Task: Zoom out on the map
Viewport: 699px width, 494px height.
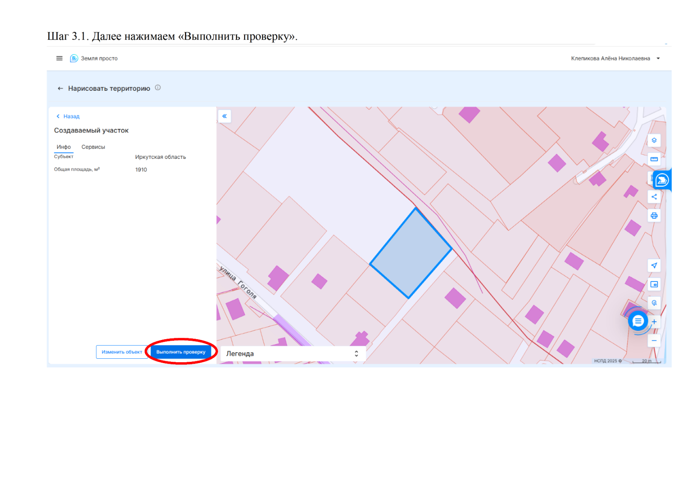Action: (654, 340)
